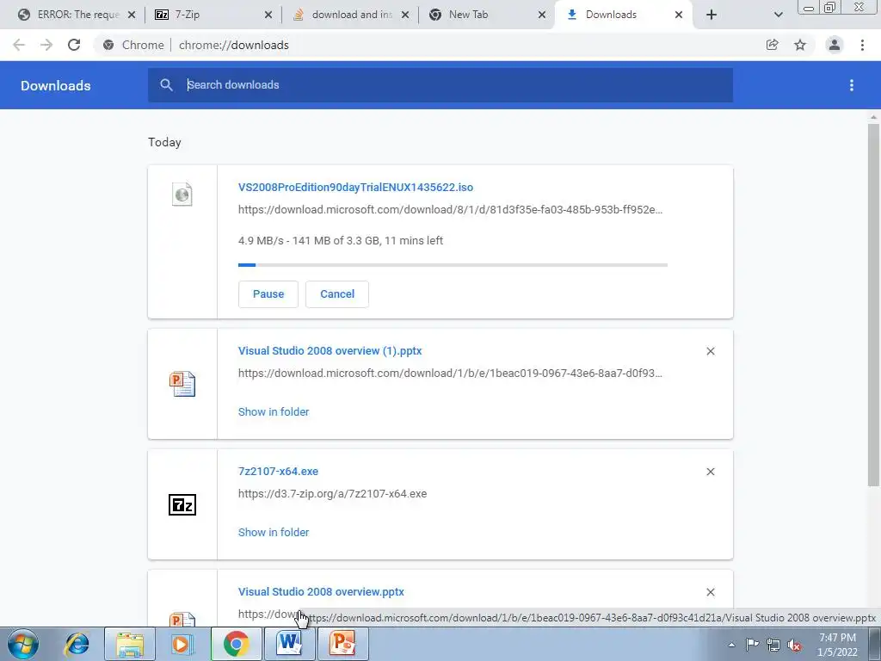The image size is (881, 661).
Task: Close the 7-Zip tab
Action: point(268,15)
